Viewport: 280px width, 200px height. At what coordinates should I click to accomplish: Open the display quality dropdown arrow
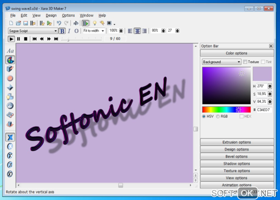(x=114, y=24)
